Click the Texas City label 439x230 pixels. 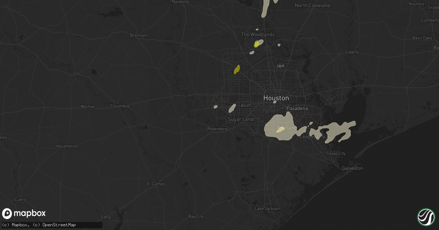pos(336,154)
